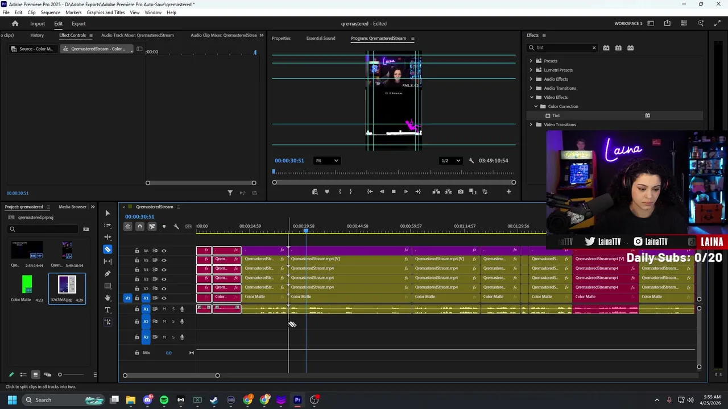The height and width of the screenshot is (409, 728).
Task: Switch to the Media Browser tab
Action: pyautogui.click(x=72, y=207)
